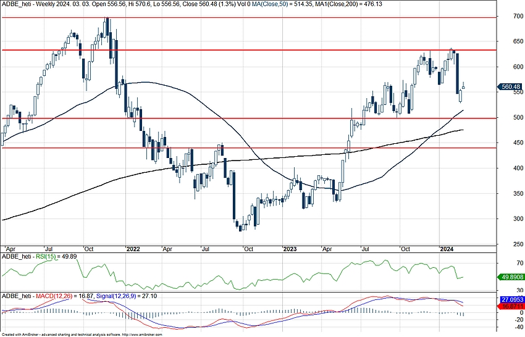This screenshot has width=525, height=337.
Task: Click the Oct label just before 2024
Action: click(x=405, y=249)
